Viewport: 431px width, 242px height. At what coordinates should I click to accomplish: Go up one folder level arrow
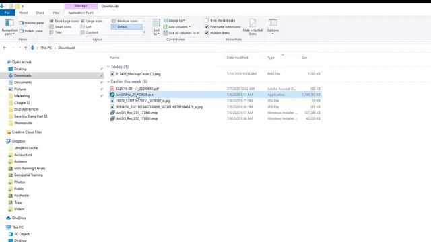pos(26,48)
